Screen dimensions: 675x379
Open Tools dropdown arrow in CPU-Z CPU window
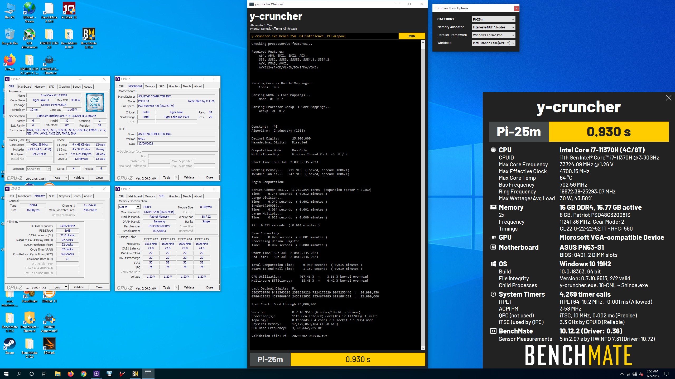(x=66, y=178)
